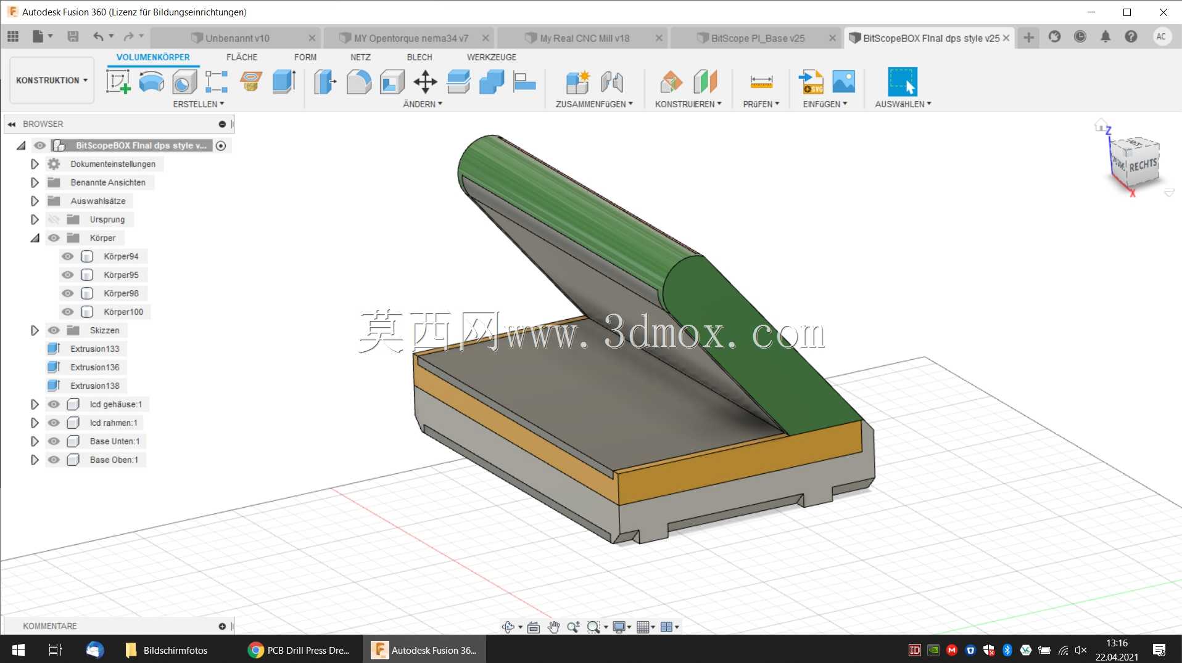Click the Undo arrow button
The width and height of the screenshot is (1182, 663).
click(x=98, y=36)
